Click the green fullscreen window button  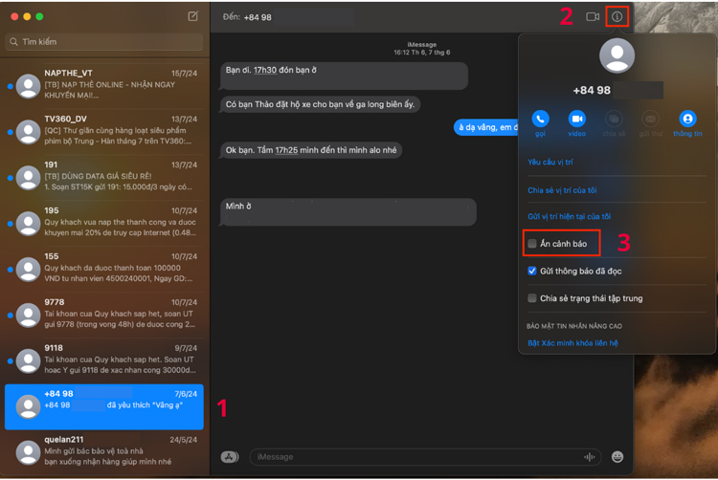(x=39, y=16)
